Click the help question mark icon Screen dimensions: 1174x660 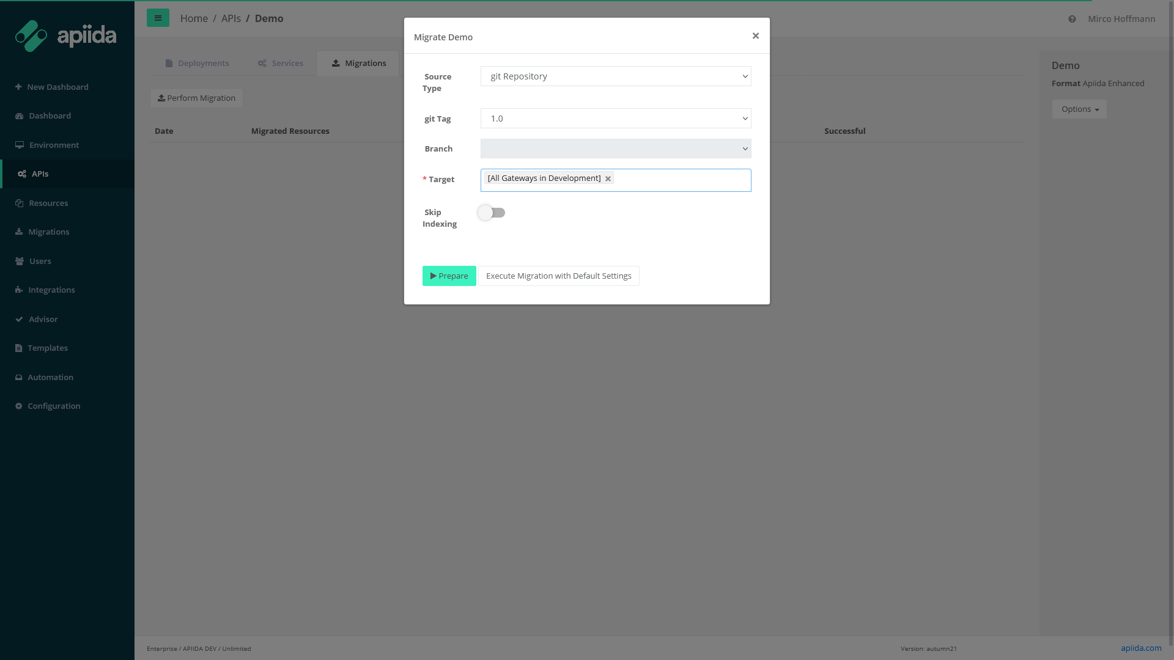coord(1072,19)
